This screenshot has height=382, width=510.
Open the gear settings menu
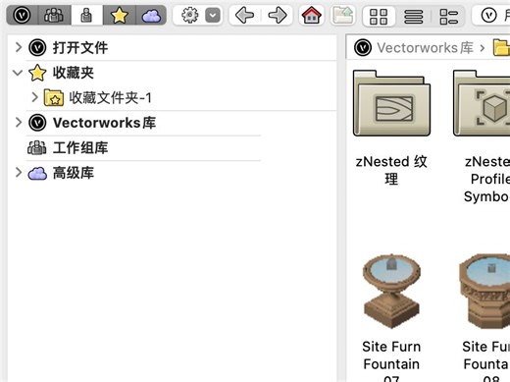(x=190, y=15)
